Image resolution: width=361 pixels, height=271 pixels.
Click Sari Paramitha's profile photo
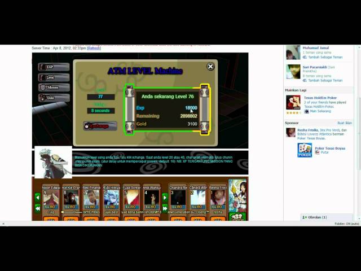click(293, 72)
